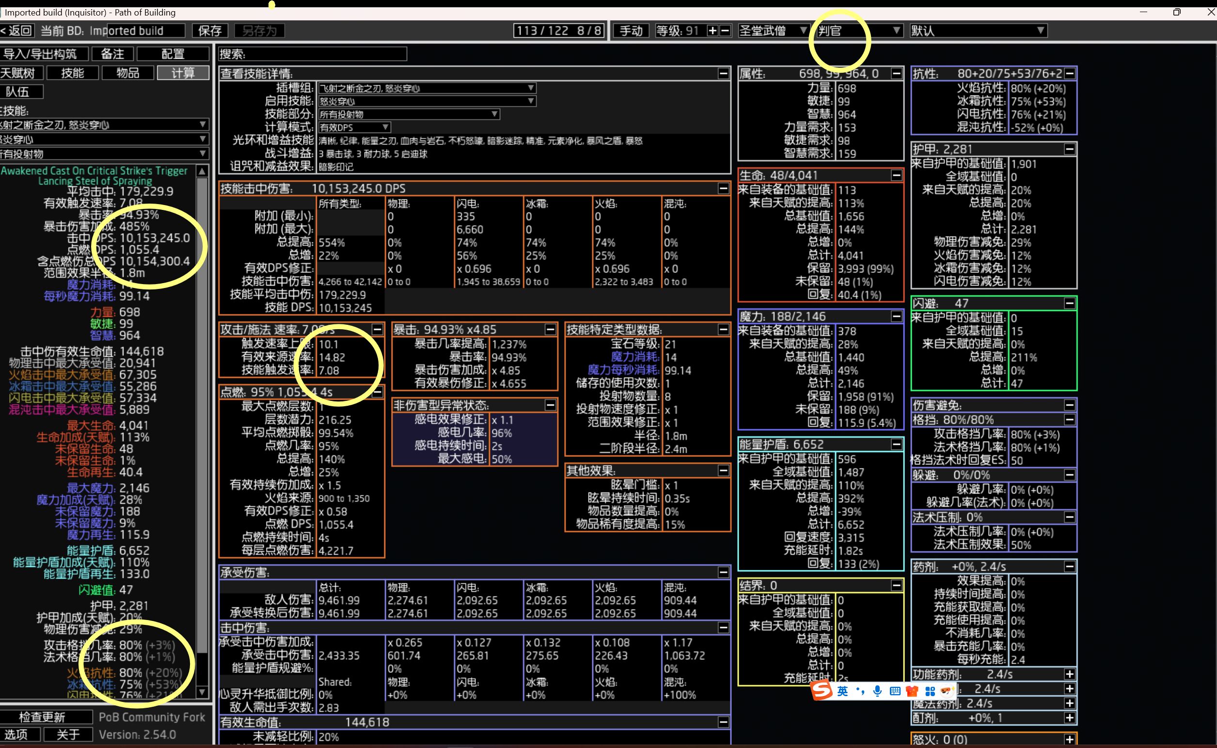This screenshot has width=1217, height=748.
Task: Collapse the 查看技能详情 section
Action: [x=723, y=74]
